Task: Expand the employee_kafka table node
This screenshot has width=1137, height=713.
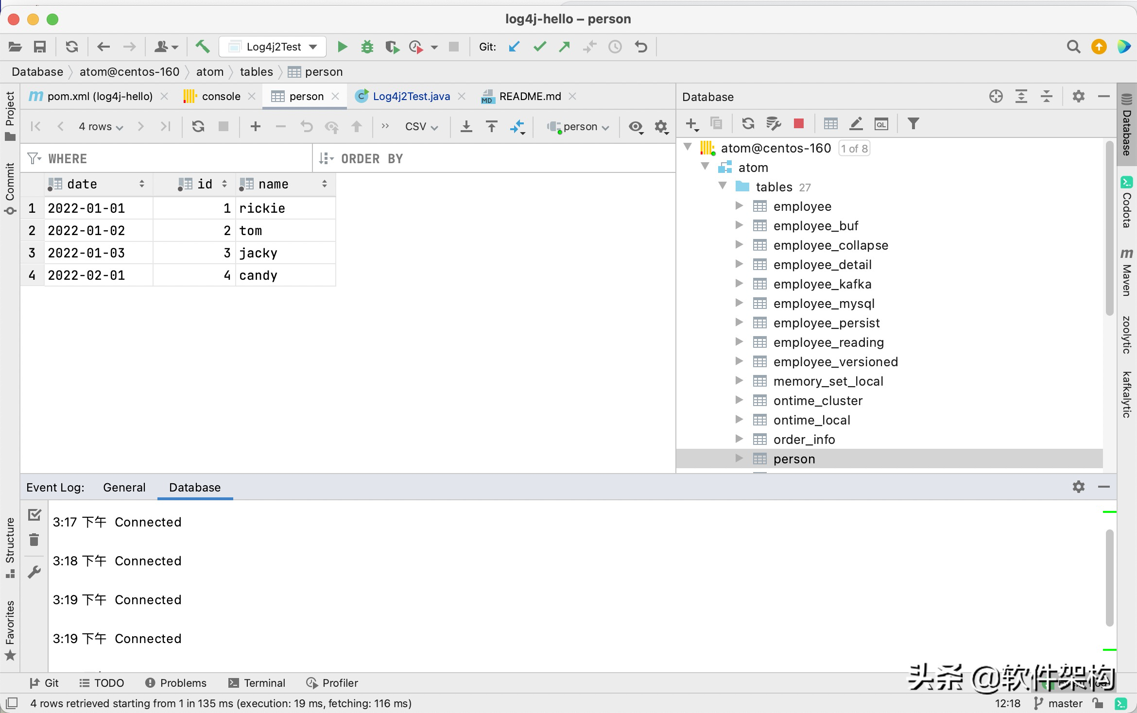Action: (738, 284)
